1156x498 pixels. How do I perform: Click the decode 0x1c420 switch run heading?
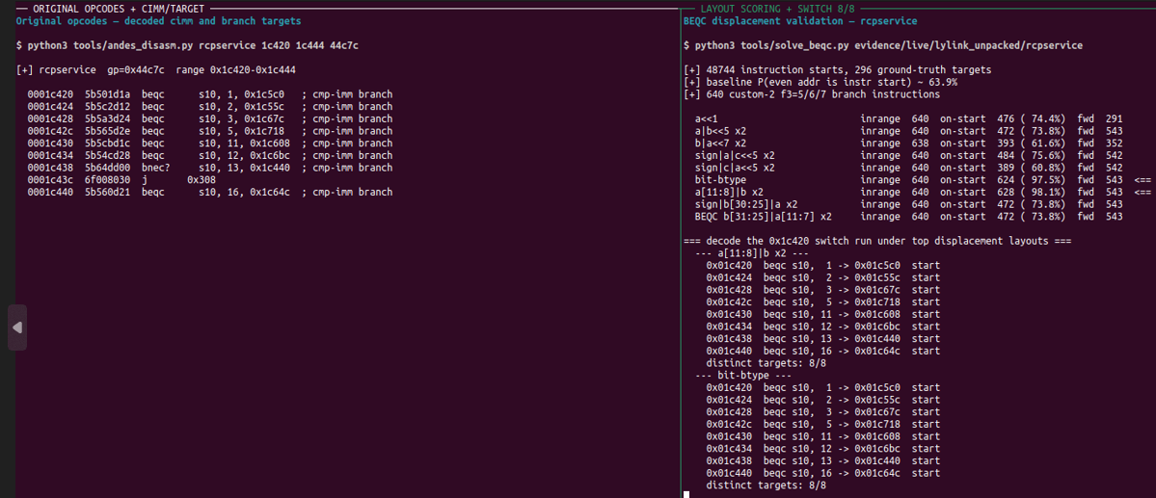pos(877,241)
